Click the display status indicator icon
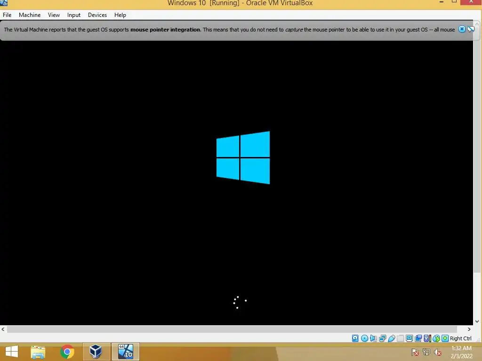This screenshot has width=482, height=361. click(410, 338)
